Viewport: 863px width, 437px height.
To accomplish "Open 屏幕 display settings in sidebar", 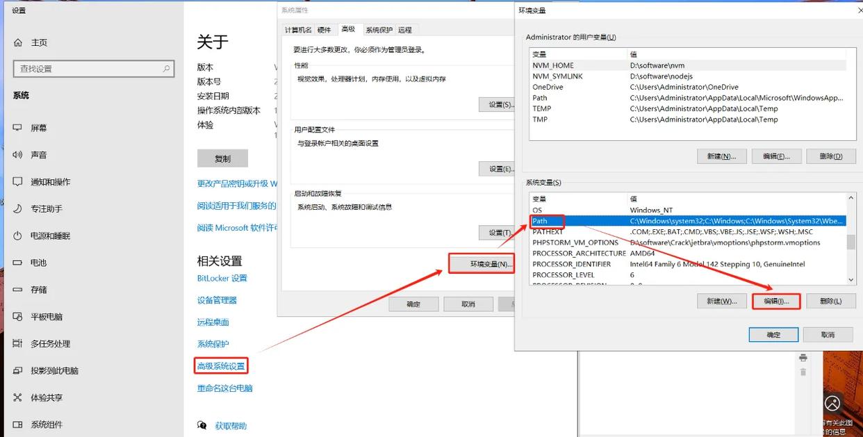I will pyautogui.click(x=39, y=128).
